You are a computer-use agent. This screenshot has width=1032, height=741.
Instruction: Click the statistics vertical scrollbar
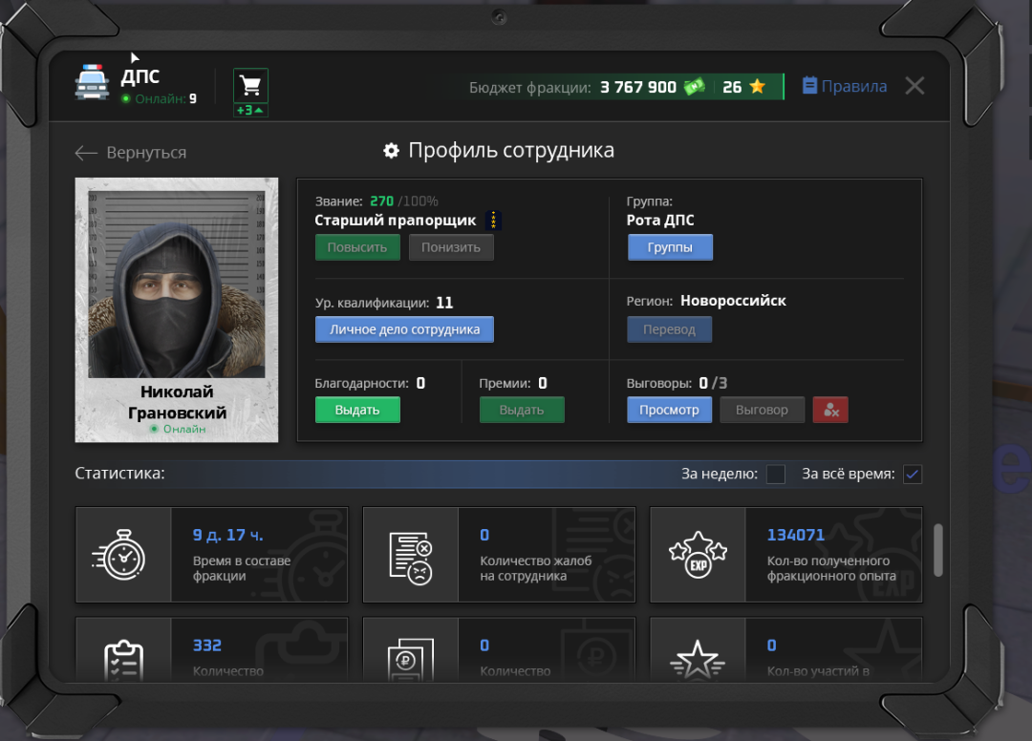tap(938, 550)
